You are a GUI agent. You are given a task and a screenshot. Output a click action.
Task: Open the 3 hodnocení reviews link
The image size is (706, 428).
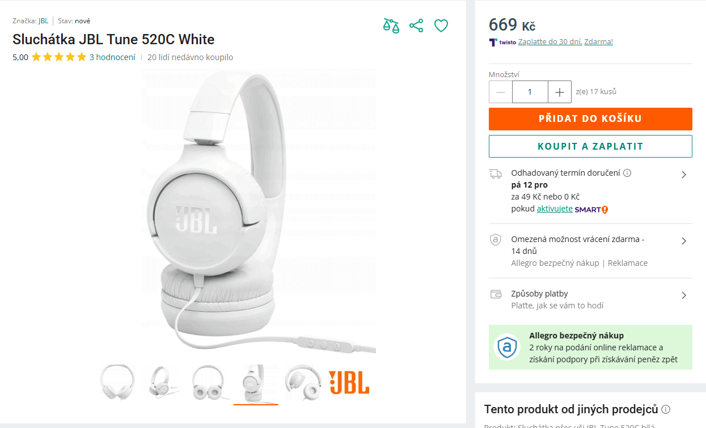click(113, 57)
